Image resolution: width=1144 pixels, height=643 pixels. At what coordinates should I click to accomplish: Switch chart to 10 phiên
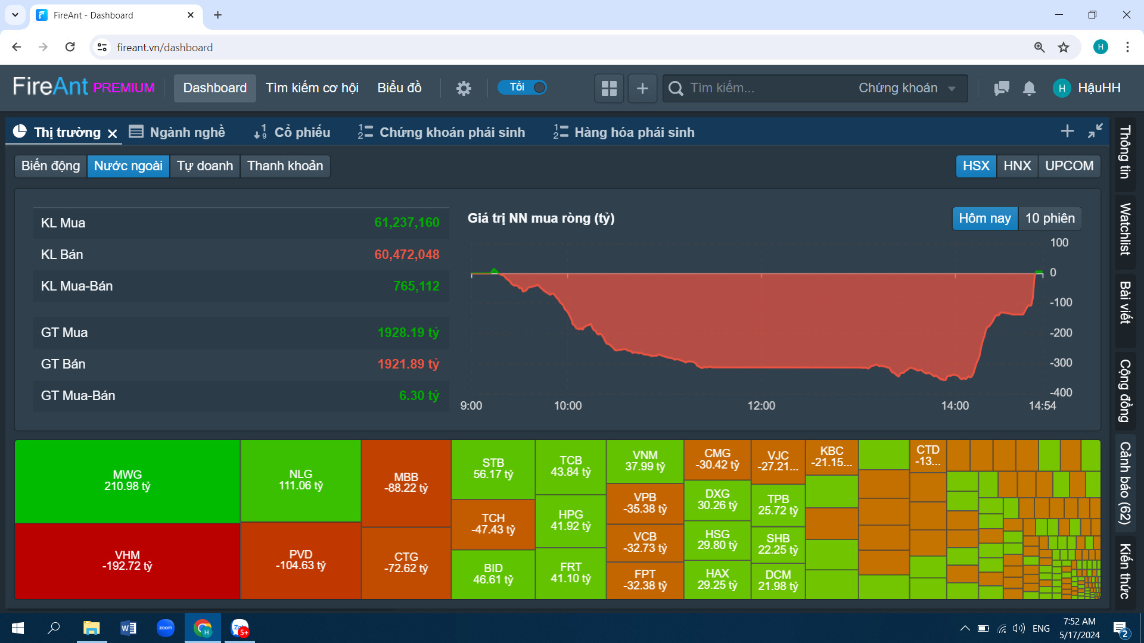(1050, 219)
